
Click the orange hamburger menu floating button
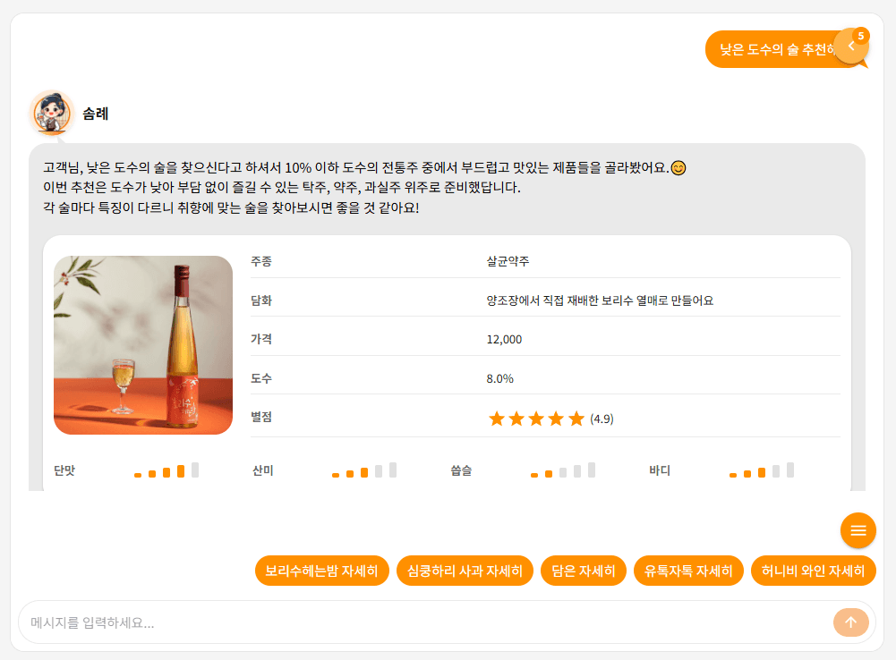coord(858,530)
